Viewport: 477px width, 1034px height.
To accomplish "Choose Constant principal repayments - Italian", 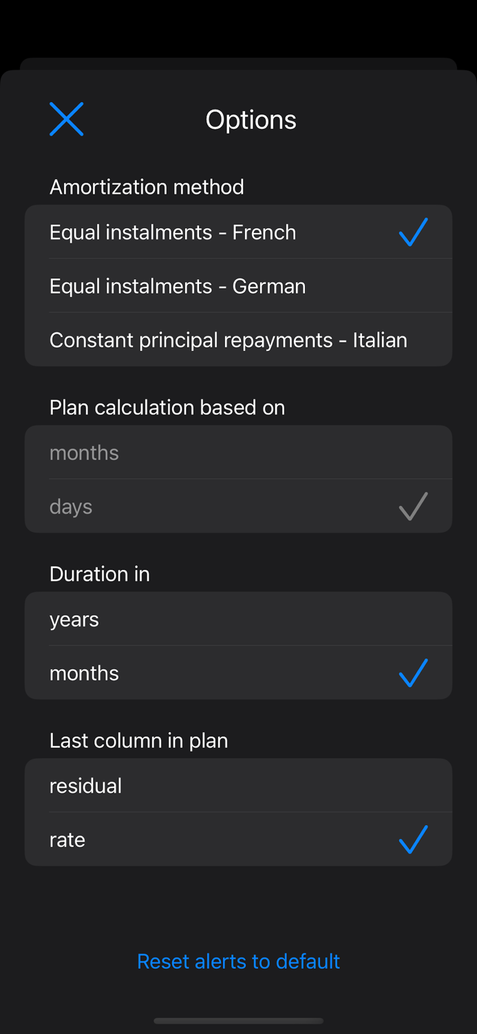I will [229, 339].
